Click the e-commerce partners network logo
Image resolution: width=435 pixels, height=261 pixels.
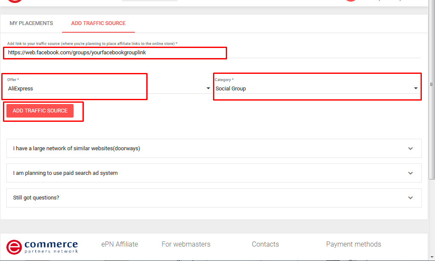pos(42,247)
